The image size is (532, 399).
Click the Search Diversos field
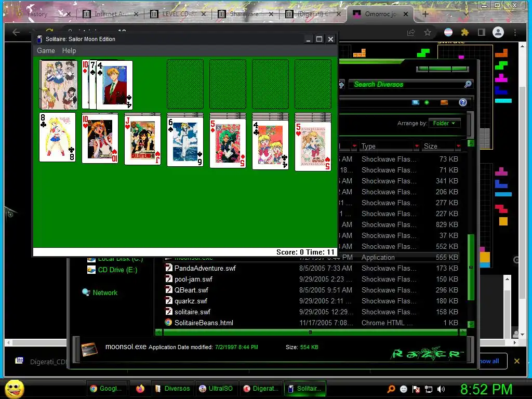point(407,84)
